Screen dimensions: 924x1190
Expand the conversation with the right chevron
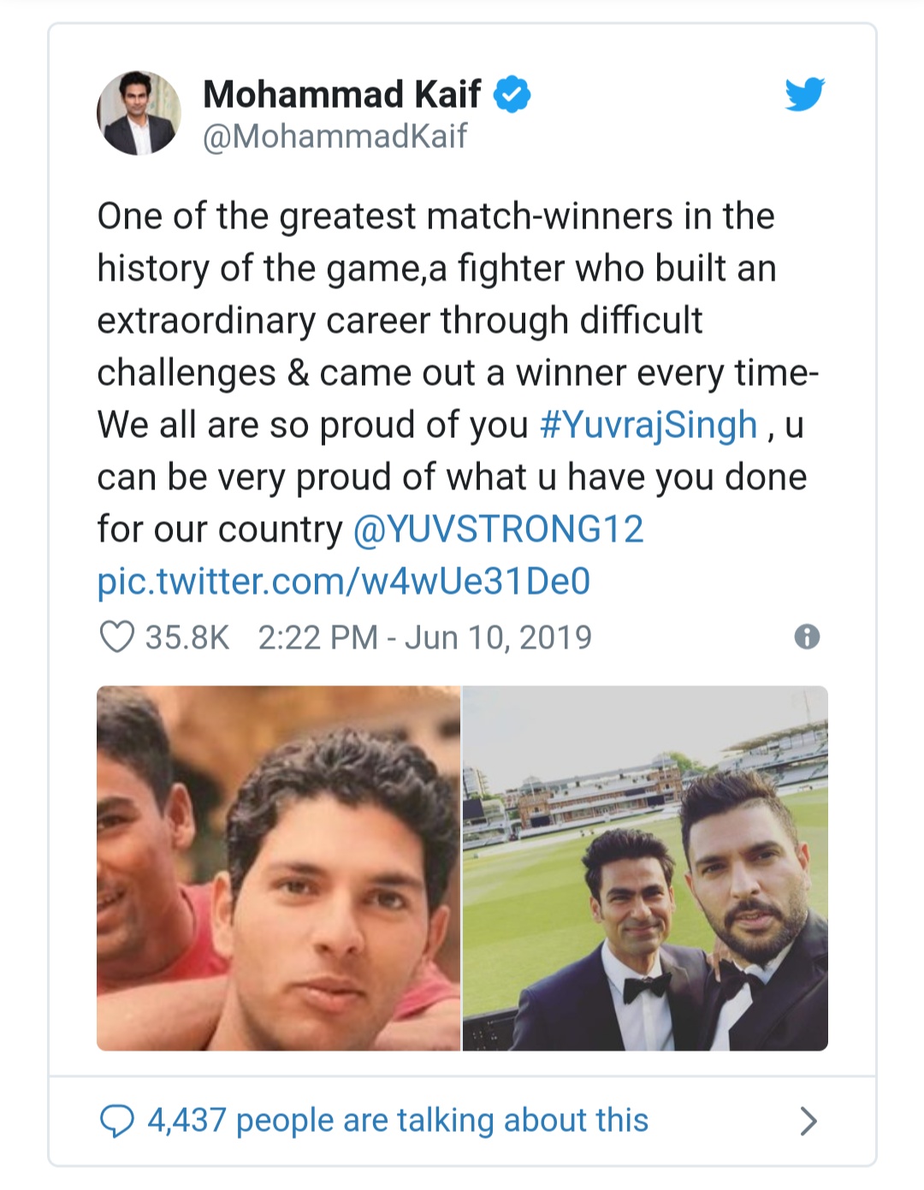coord(808,1121)
